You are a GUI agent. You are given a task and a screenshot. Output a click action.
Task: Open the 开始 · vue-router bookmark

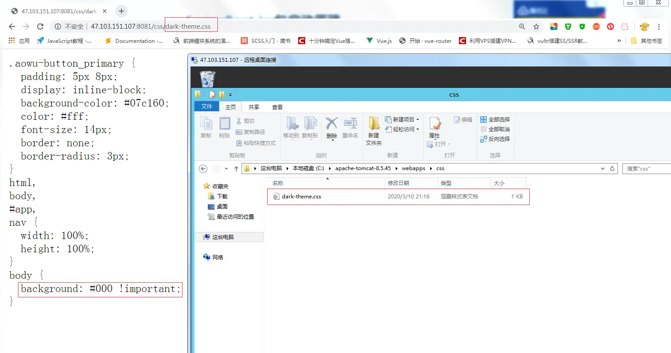click(x=425, y=41)
